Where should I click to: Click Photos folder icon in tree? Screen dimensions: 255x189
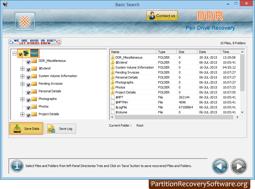(x=34, y=106)
